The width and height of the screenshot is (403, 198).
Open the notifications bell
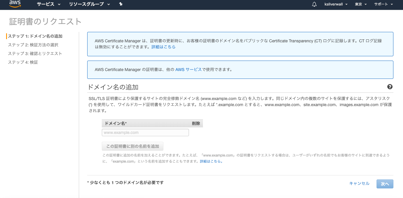(x=314, y=4)
